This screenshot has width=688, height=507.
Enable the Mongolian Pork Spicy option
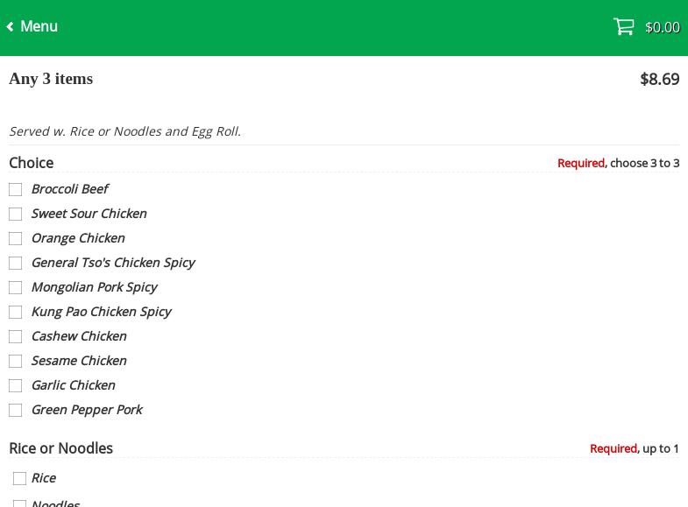16,287
